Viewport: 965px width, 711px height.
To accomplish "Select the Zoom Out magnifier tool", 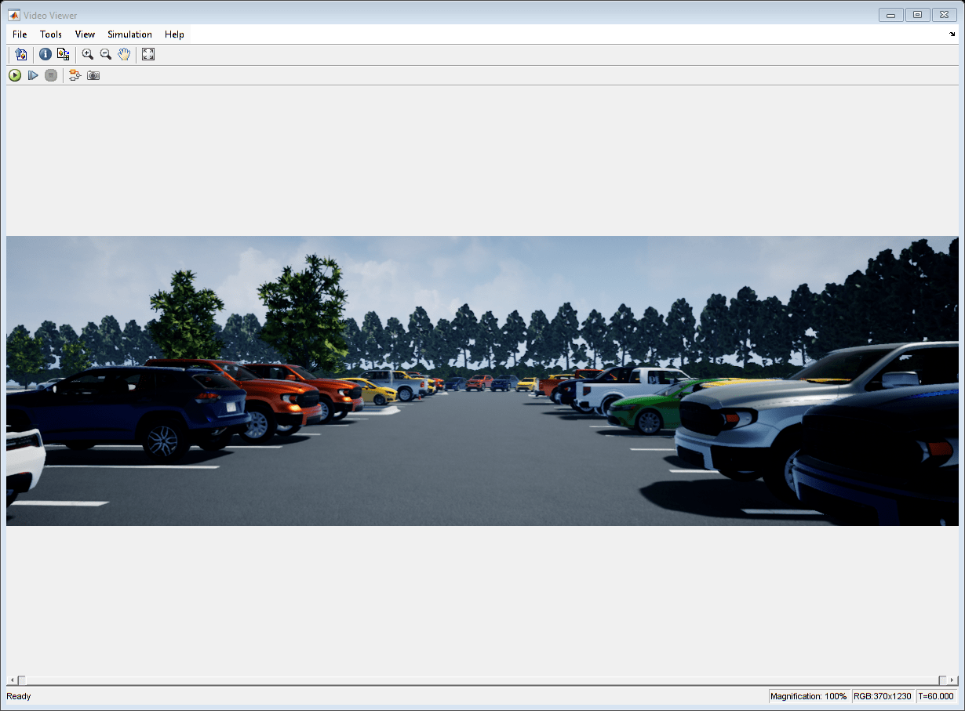I will pos(106,54).
